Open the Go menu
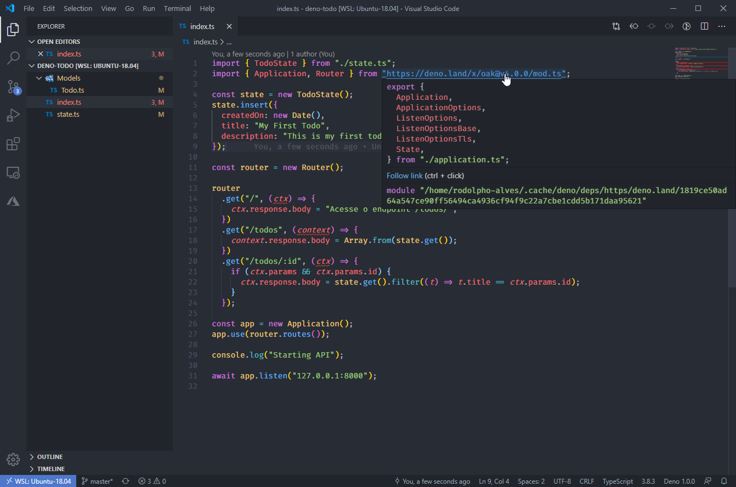The height and width of the screenshot is (487, 736). 129,8
